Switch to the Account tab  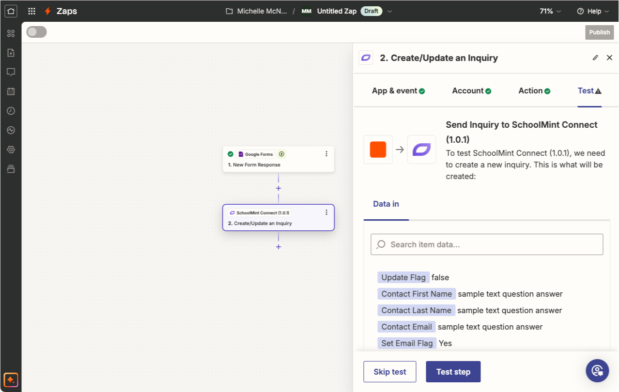pyautogui.click(x=472, y=90)
